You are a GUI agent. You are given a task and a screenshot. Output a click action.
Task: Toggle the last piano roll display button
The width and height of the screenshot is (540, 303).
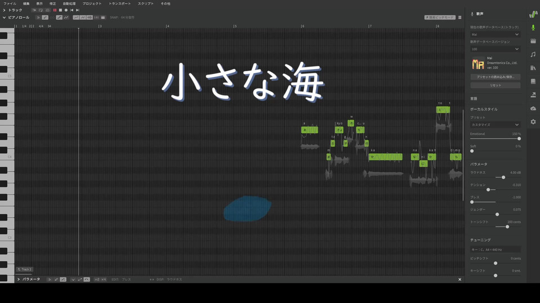pos(103,17)
